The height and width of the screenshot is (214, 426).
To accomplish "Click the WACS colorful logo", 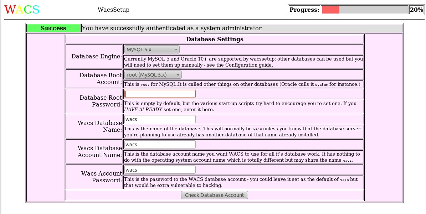I will 22,10.
